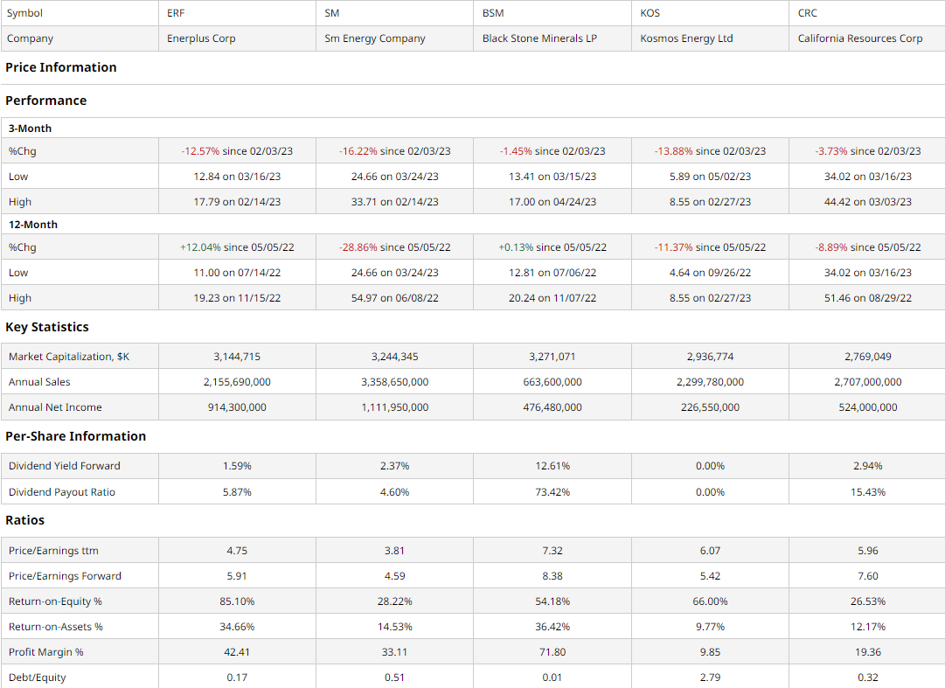Select BSM's Debt/Equity value of 0.01

coord(552,677)
